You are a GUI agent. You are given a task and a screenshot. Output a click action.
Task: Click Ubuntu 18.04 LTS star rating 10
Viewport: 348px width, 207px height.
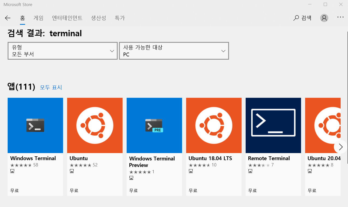tap(203, 165)
